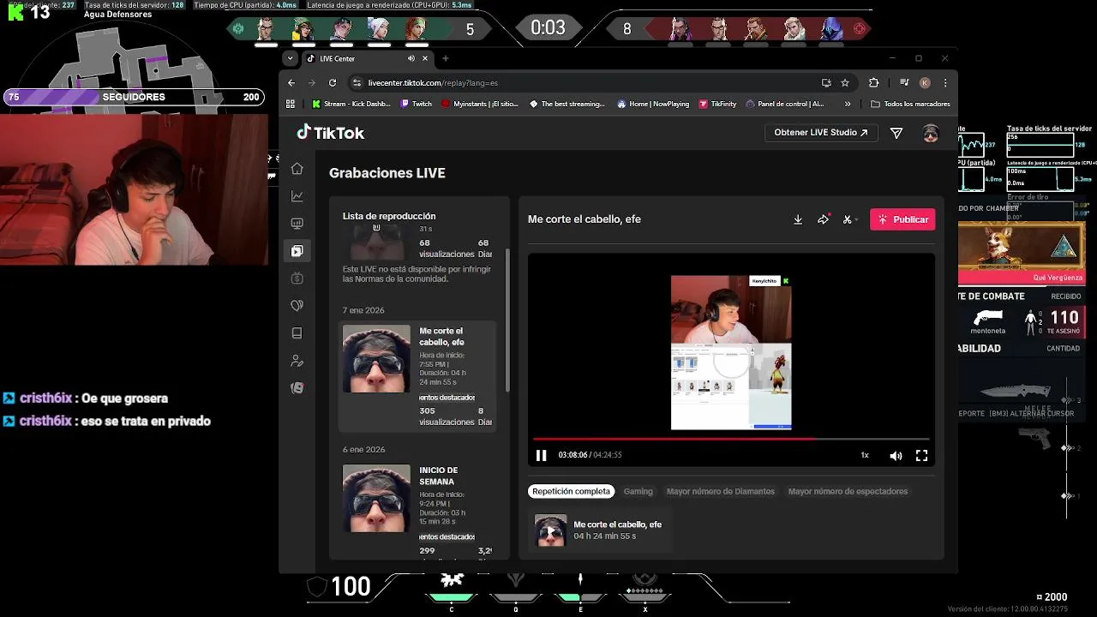Click the install app icon in address bar
Screen dimensions: 1097x617
pyautogui.click(x=826, y=83)
